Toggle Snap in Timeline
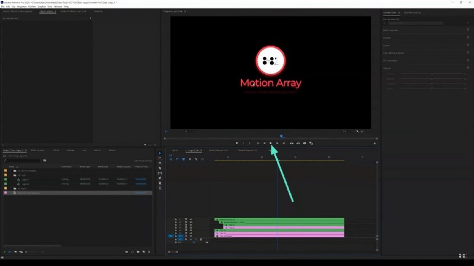Screen dimensions: 474x266 pos(177,159)
